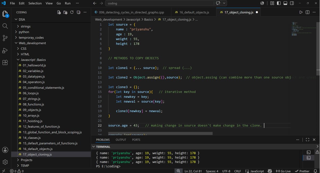Open 09_objects.js in explorer
320x173 pixels.
[32, 110]
